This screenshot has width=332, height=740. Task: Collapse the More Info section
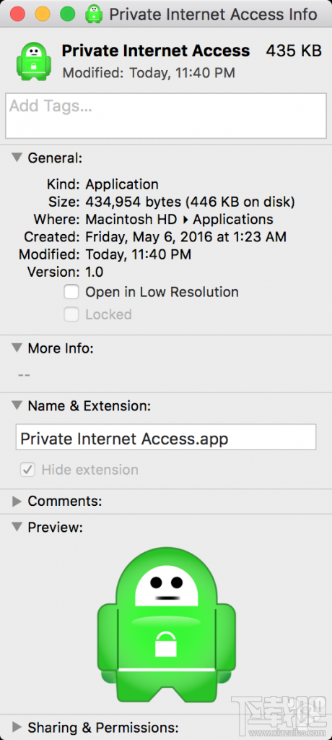point(17,348)
